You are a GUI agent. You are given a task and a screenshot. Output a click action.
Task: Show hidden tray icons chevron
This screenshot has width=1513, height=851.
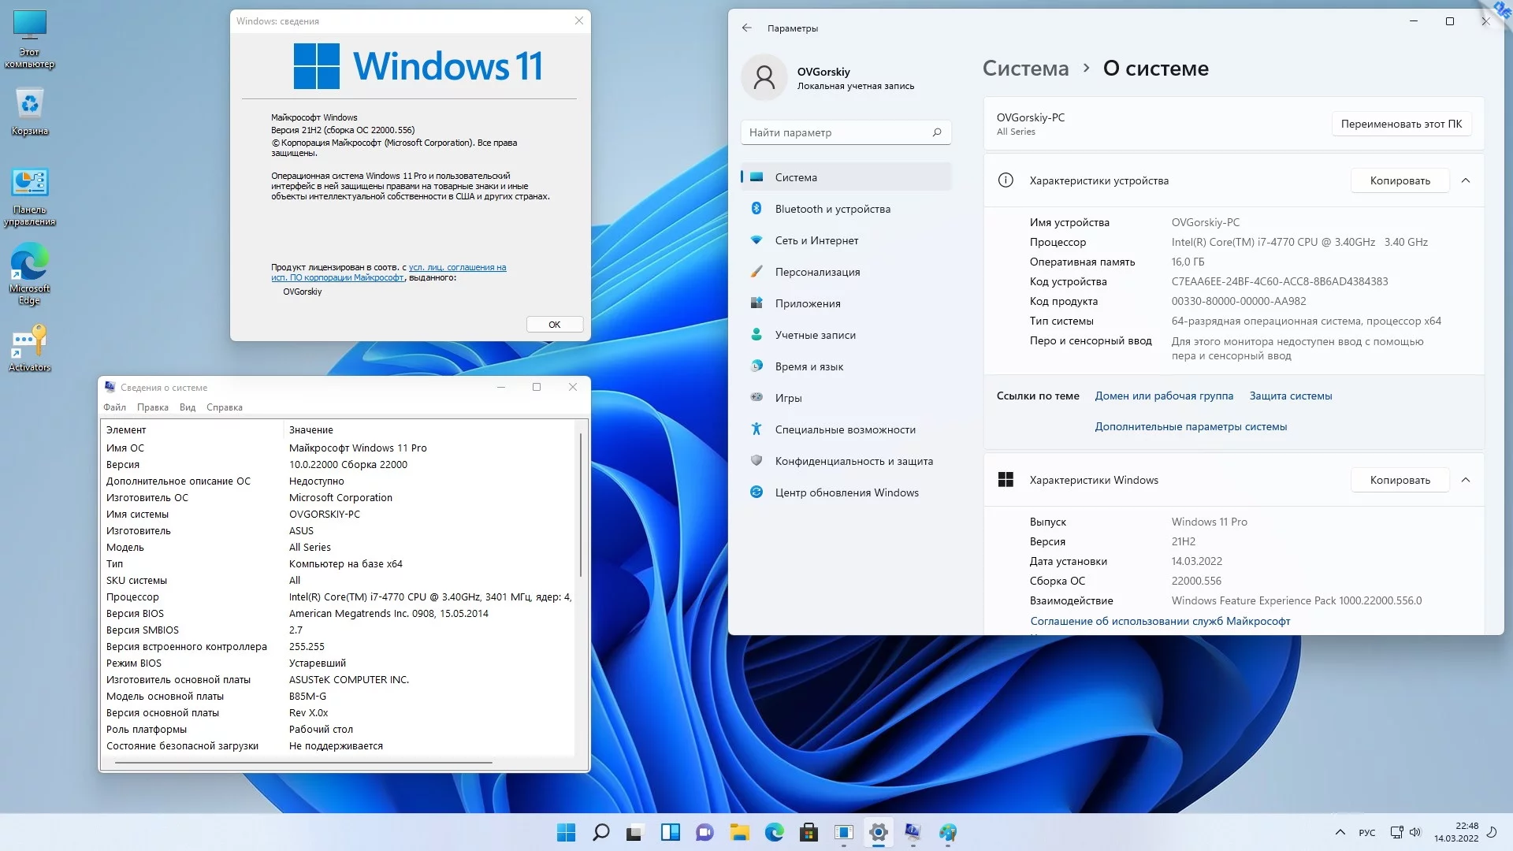(x=1340, y=832)
